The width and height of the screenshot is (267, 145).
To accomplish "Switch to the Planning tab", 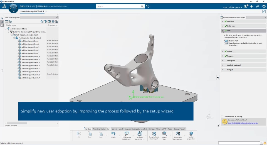I will point(96,129).
